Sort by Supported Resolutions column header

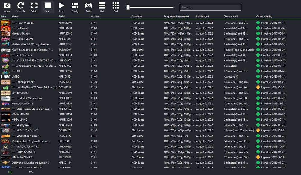point(177,17)
